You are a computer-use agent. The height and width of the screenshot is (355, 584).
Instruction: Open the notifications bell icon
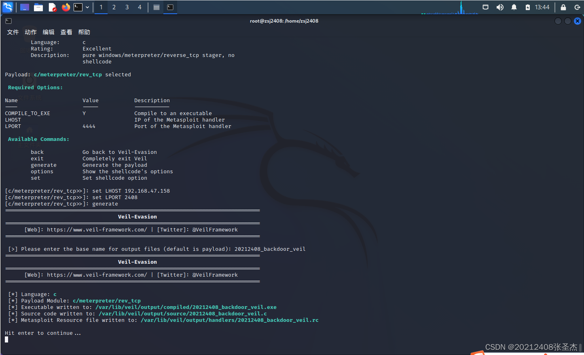click(x=514, y=7)
